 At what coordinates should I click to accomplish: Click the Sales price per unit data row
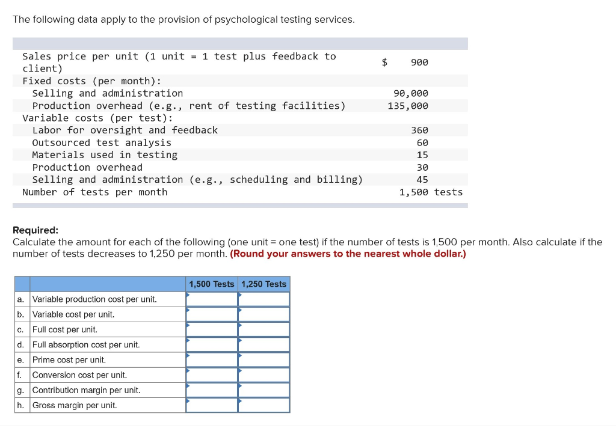tap(180, 62)
